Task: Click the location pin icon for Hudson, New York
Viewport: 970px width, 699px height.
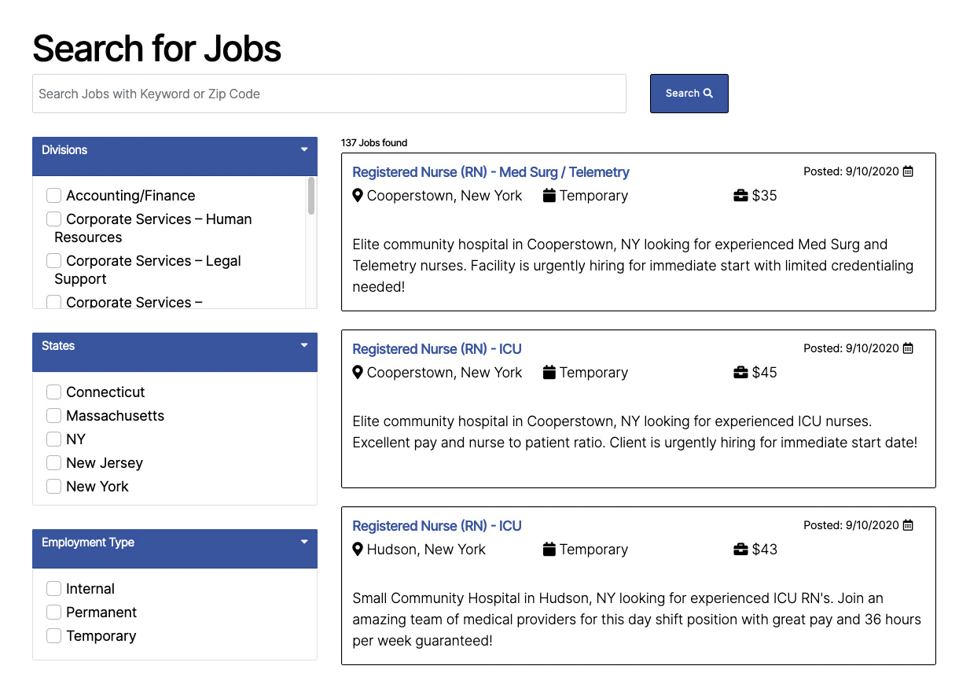Action: tap(358, 549)
